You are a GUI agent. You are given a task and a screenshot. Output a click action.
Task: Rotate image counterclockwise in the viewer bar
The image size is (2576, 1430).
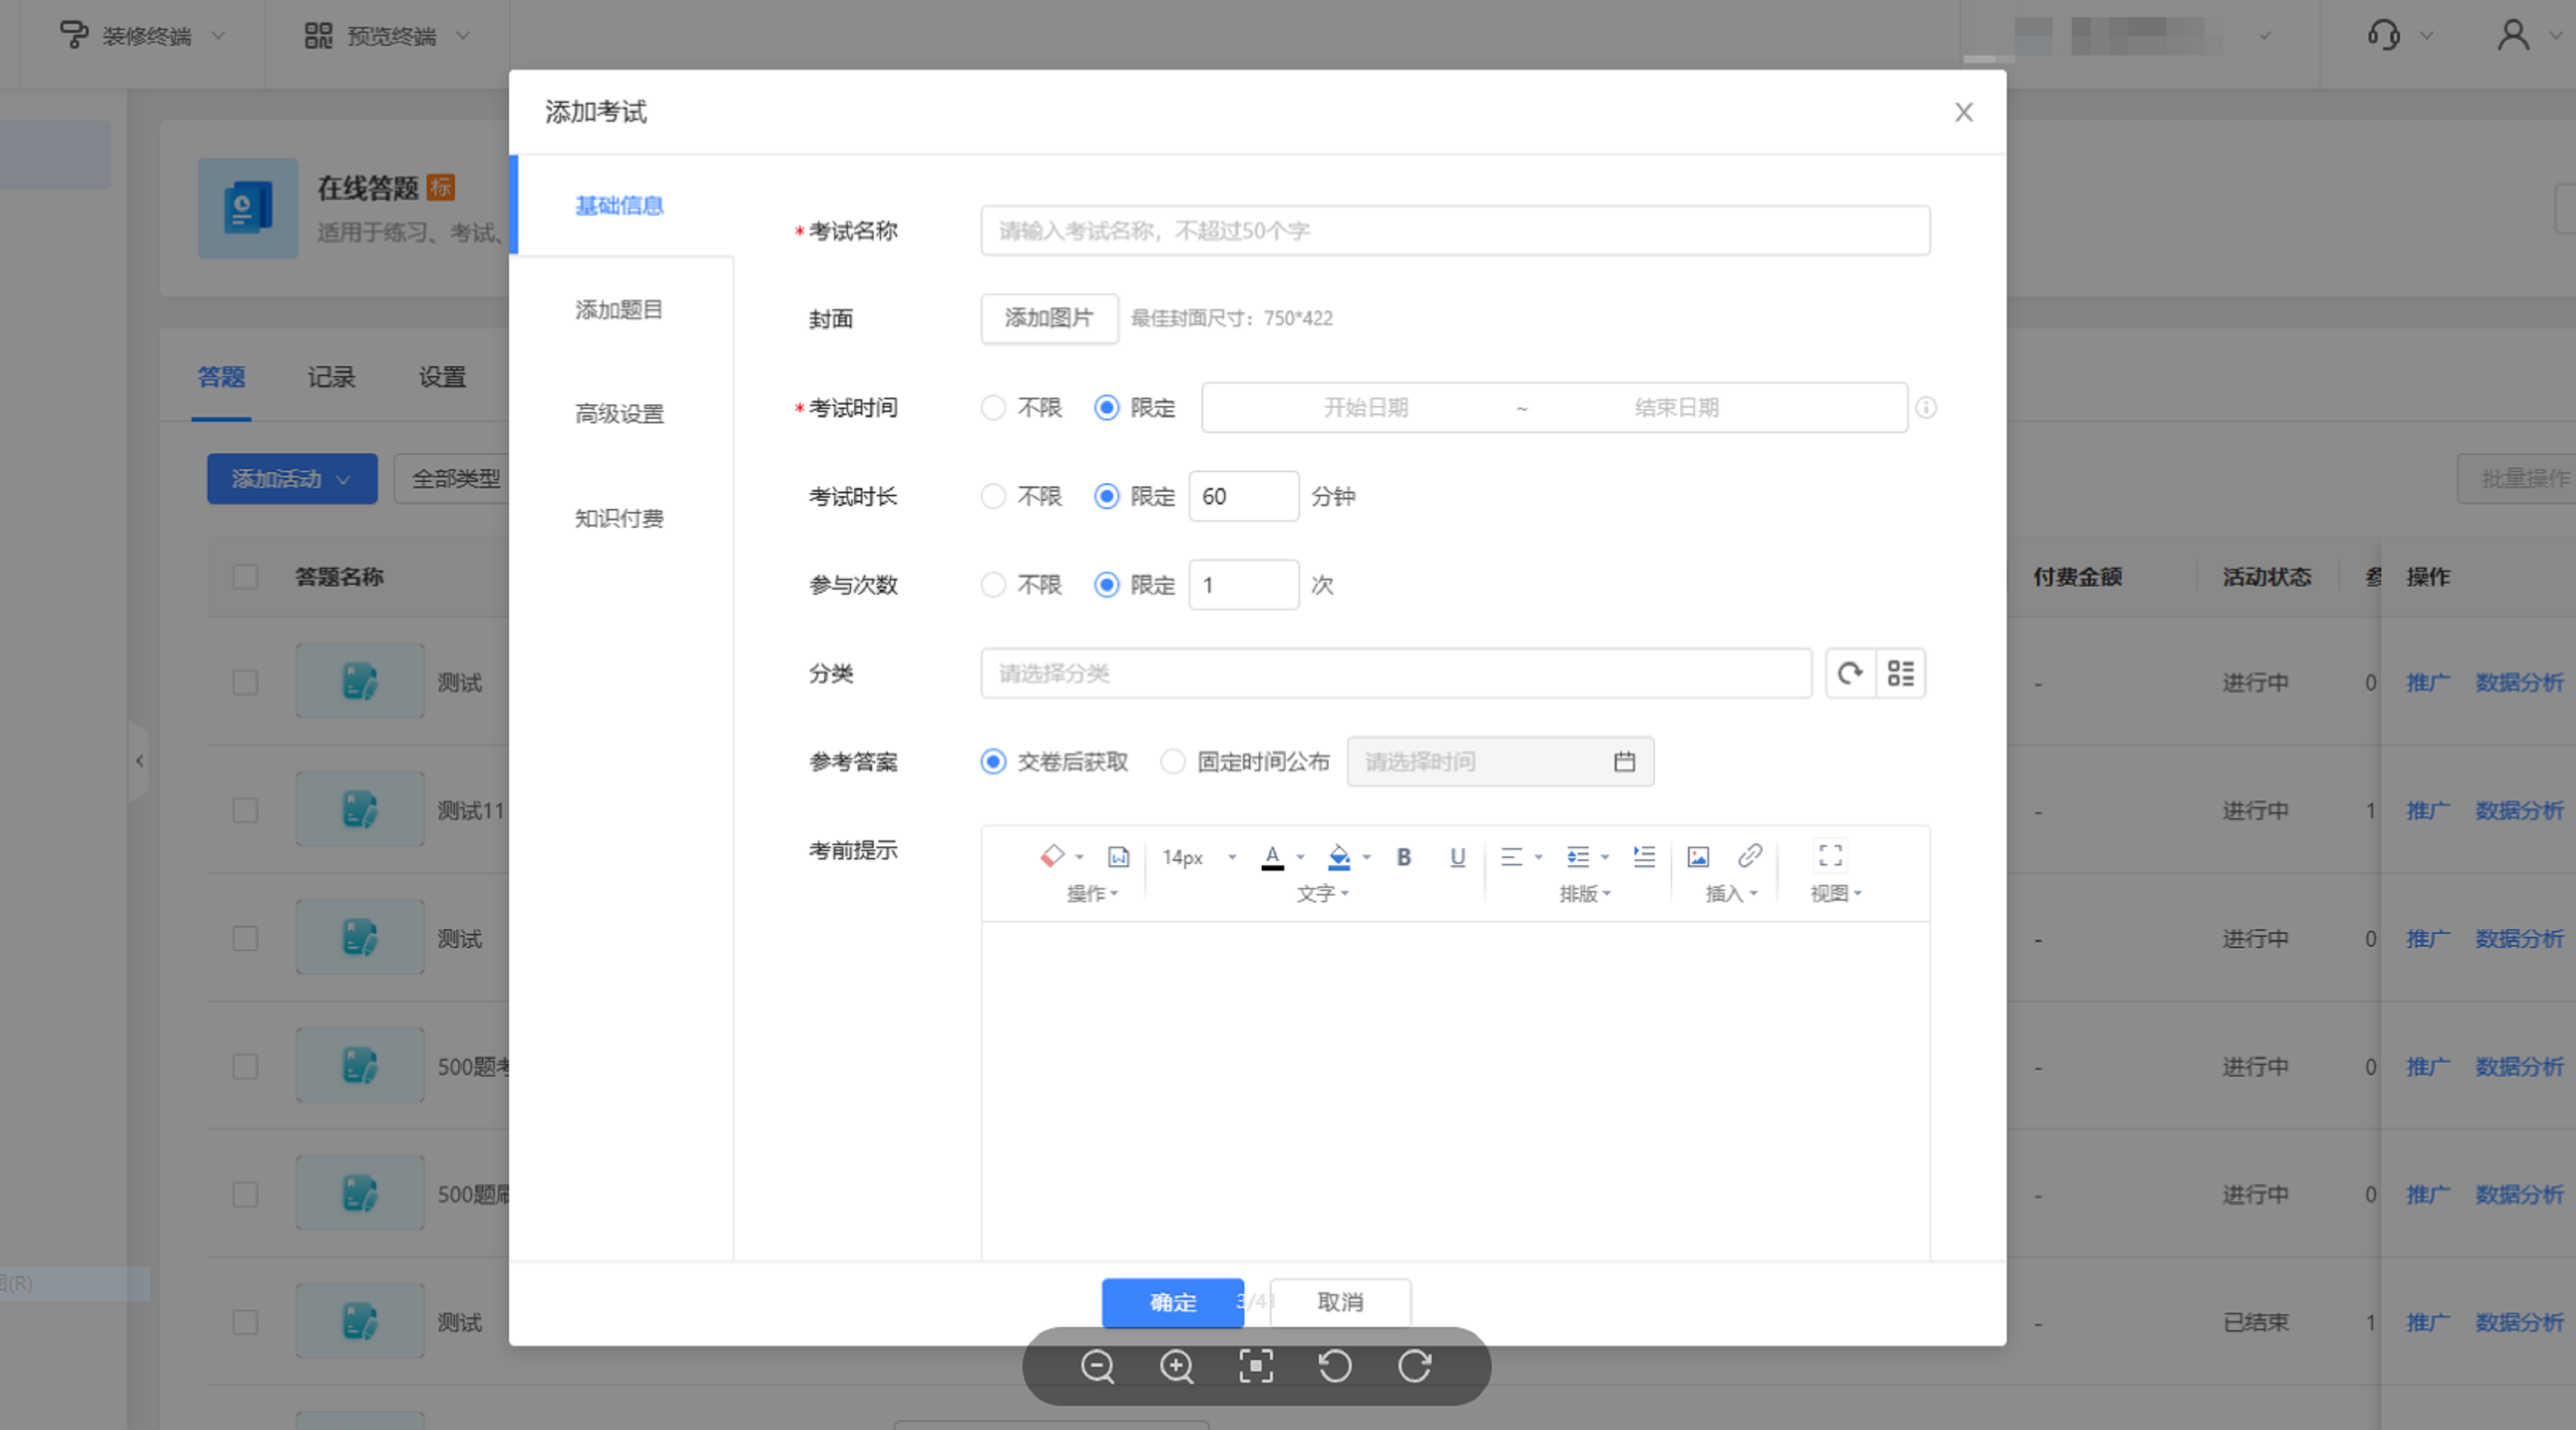coord(1335,1366)
